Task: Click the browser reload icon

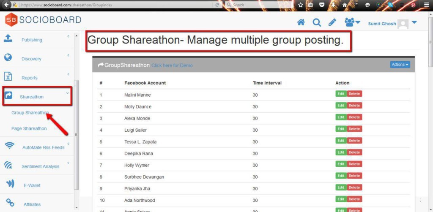Action: pyautogui.click(x=217, y=5)
